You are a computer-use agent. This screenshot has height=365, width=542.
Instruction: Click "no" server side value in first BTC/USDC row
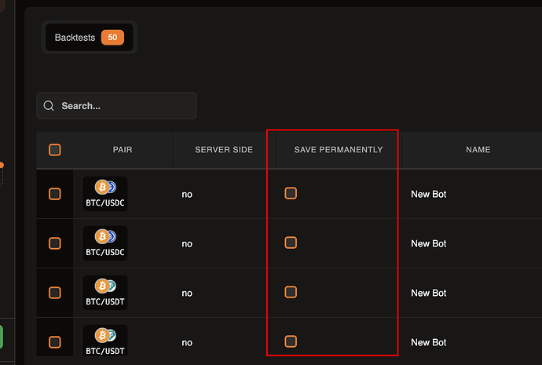click(187, 195)
